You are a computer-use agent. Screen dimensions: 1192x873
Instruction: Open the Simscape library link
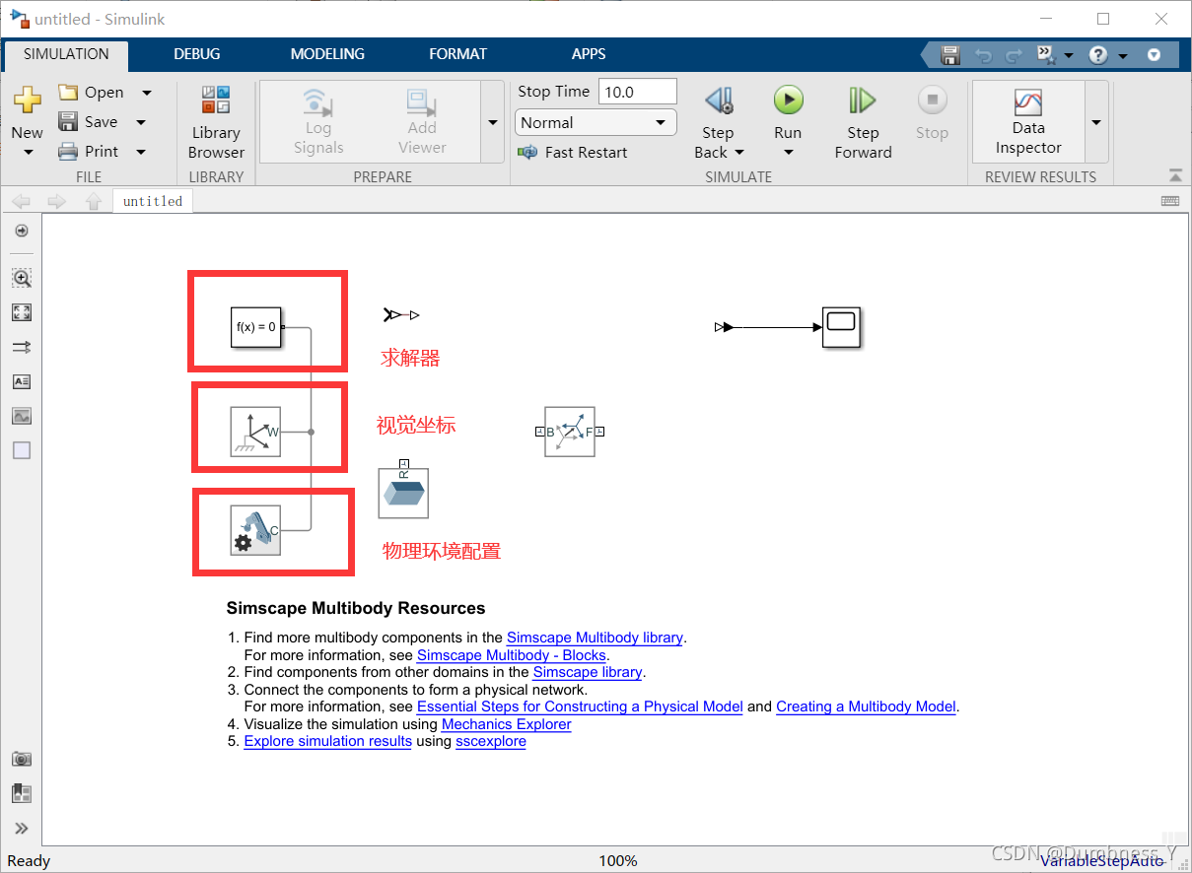click(588, 672)
